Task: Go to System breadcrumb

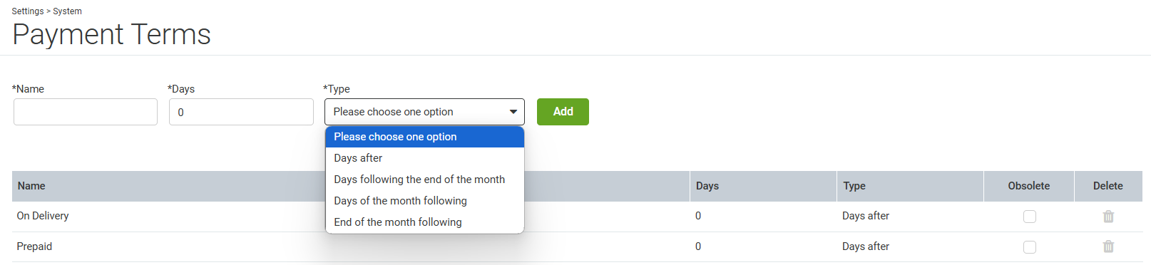Action: pos(67,11)
